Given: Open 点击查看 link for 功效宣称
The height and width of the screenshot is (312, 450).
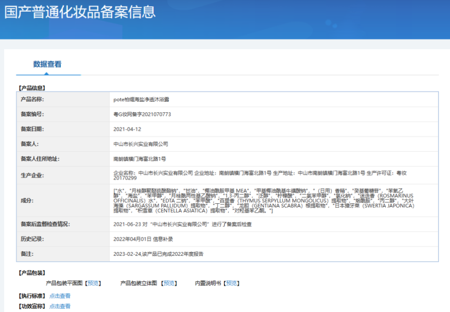Looking at the screenshot, I should [x=60, y=306].
